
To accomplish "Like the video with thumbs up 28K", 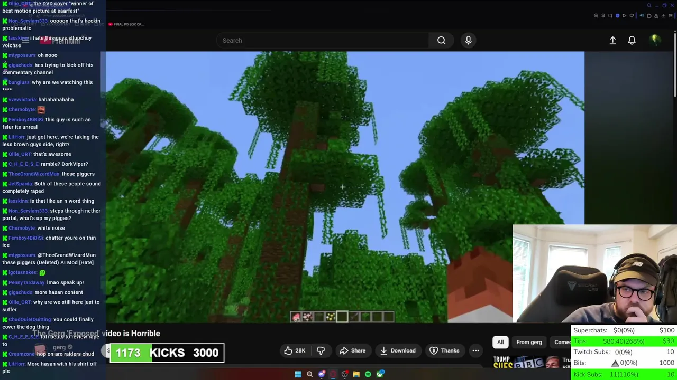I will pyautogui.click(x=295, y=350).
